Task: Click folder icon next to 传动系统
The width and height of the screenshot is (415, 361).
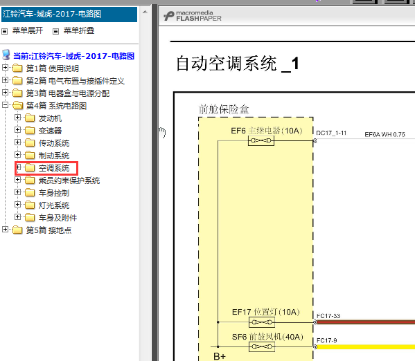Action: (x=30, y=142)
